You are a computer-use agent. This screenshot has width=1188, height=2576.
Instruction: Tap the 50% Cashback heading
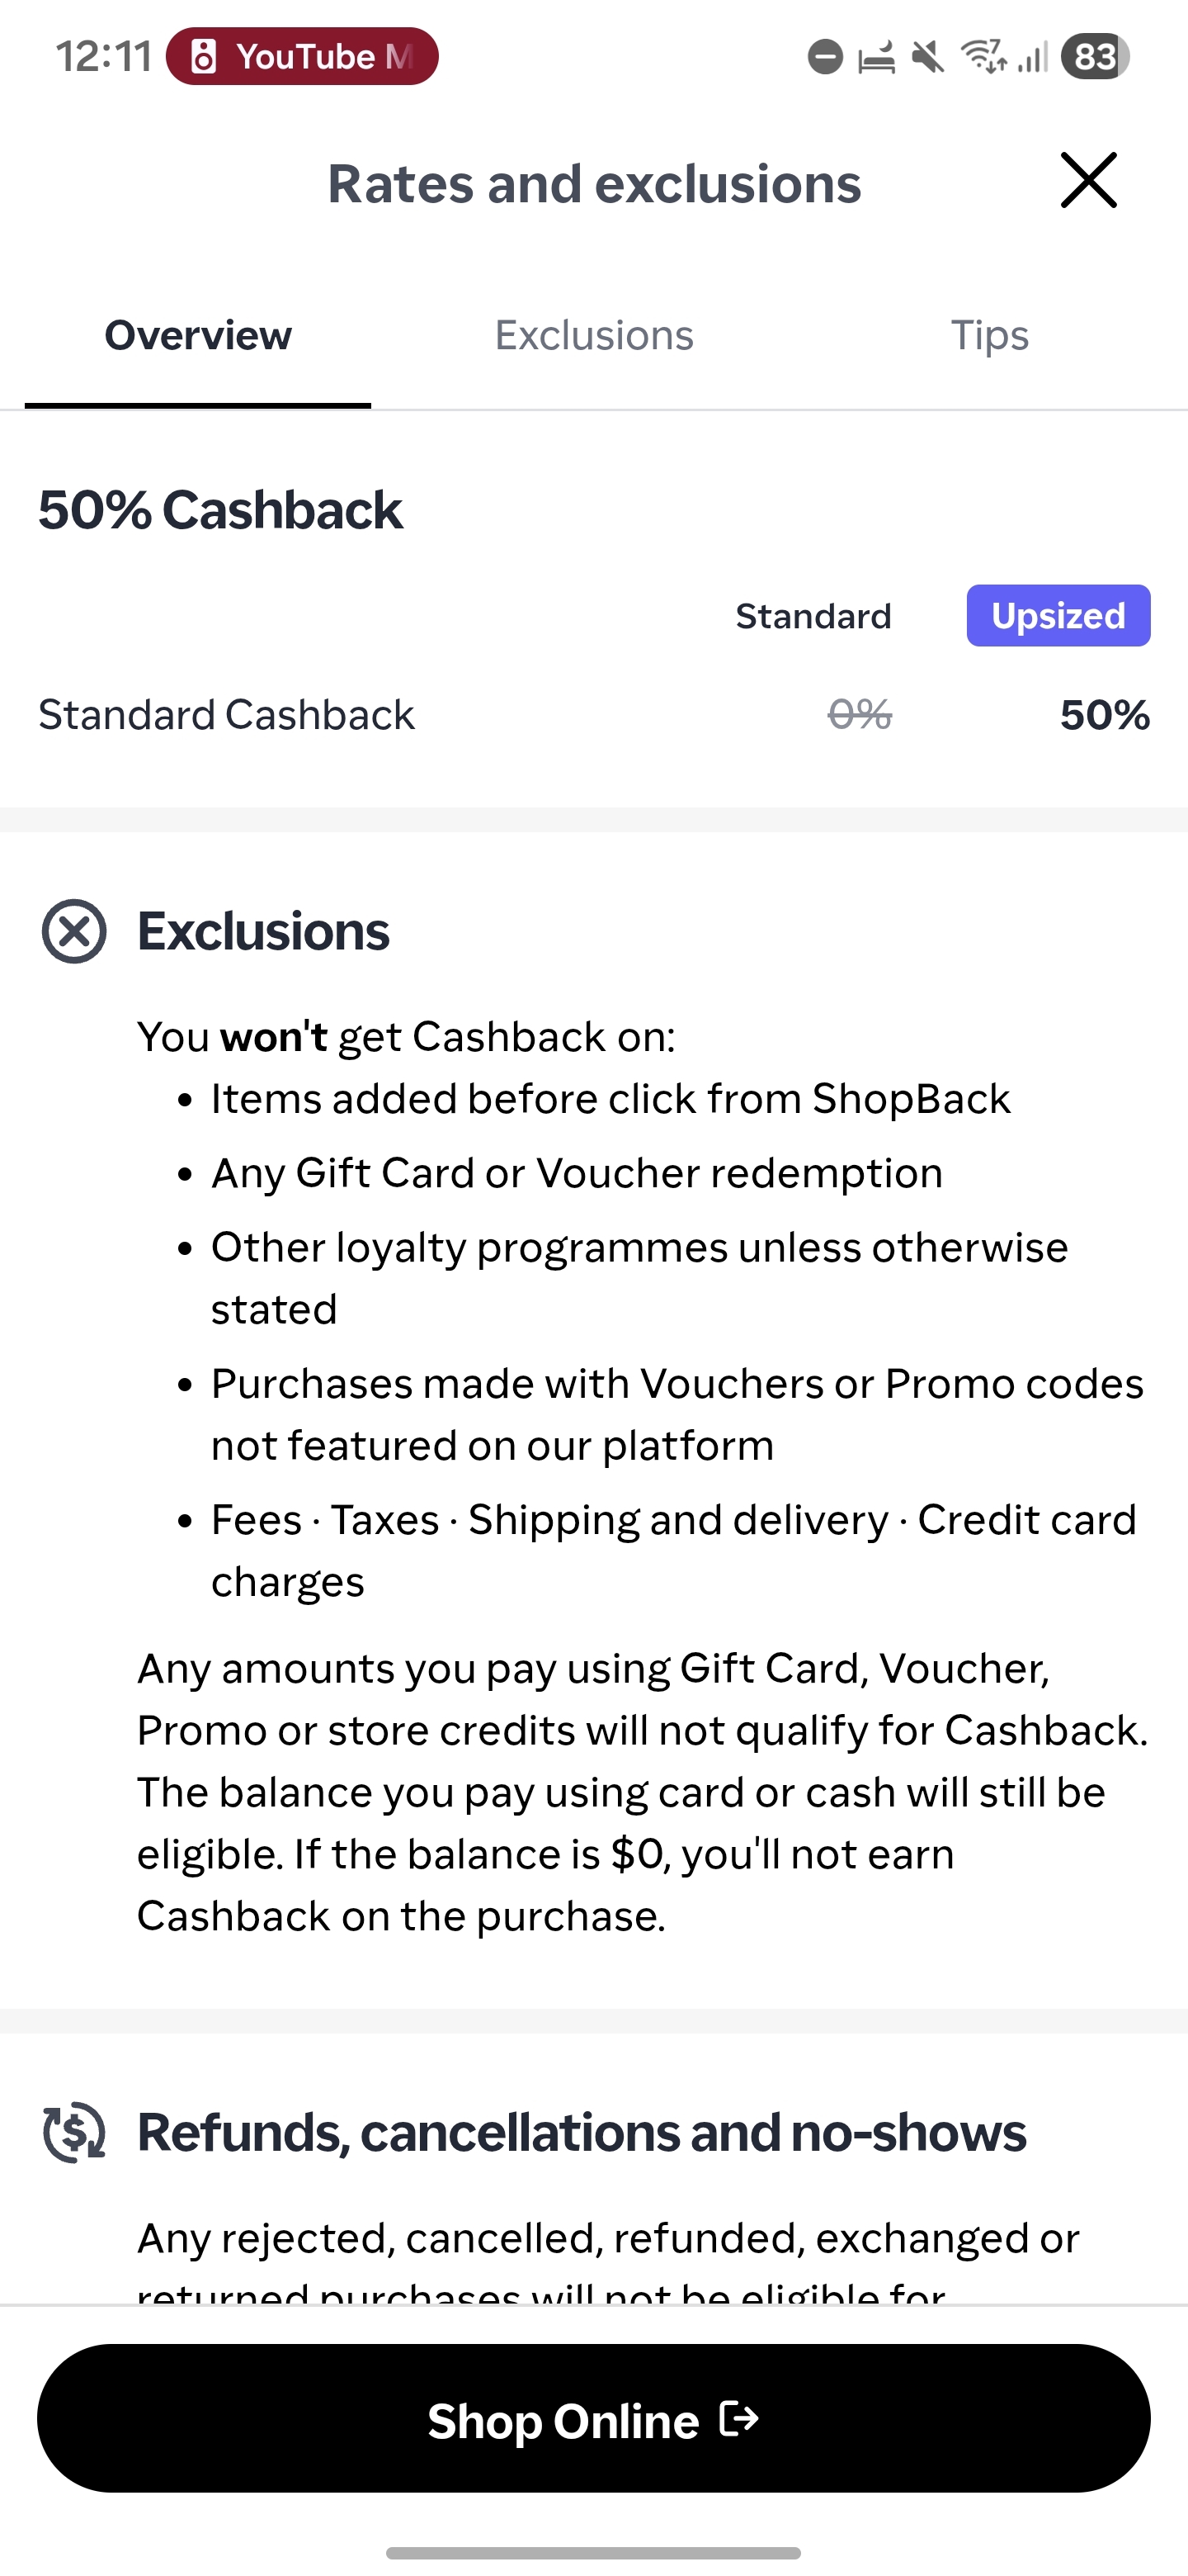219,510
